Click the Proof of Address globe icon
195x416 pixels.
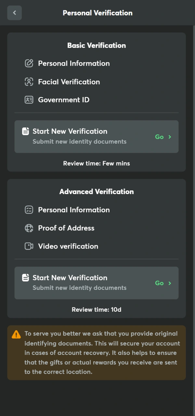click(x=29, y=228)
